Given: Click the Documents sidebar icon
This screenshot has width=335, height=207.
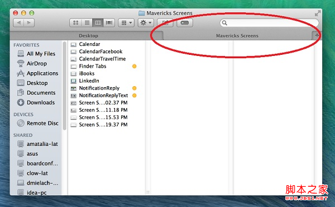Looking at the screenshot, I should [x=21, y=93].
